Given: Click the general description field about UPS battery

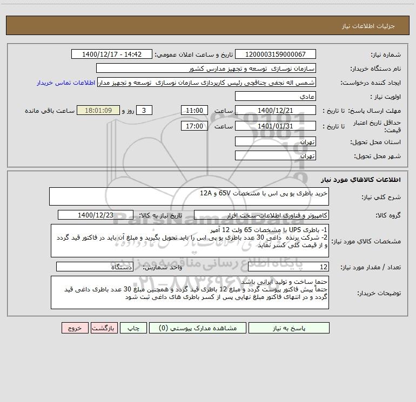Looking at the screenshot, I should point(189,196).
